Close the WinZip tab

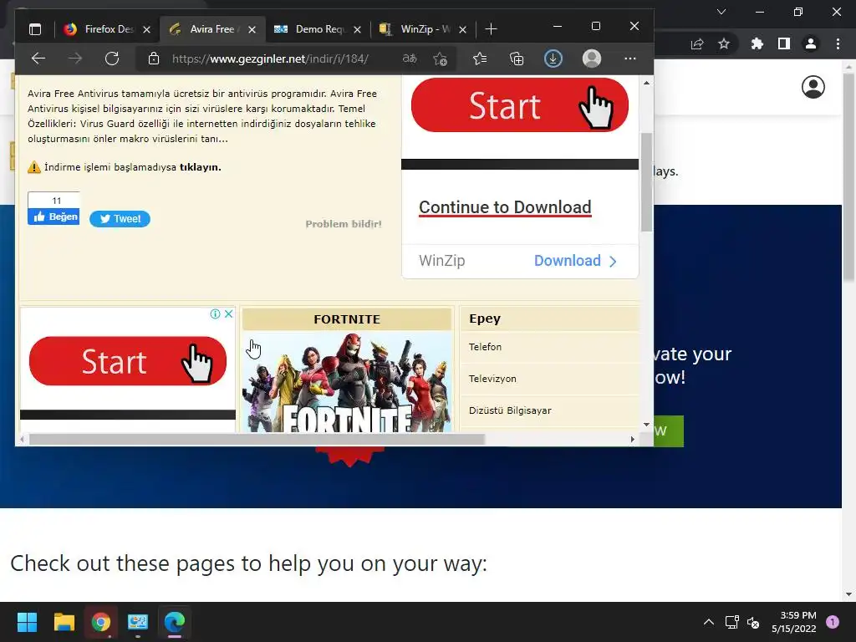point(462,29)
